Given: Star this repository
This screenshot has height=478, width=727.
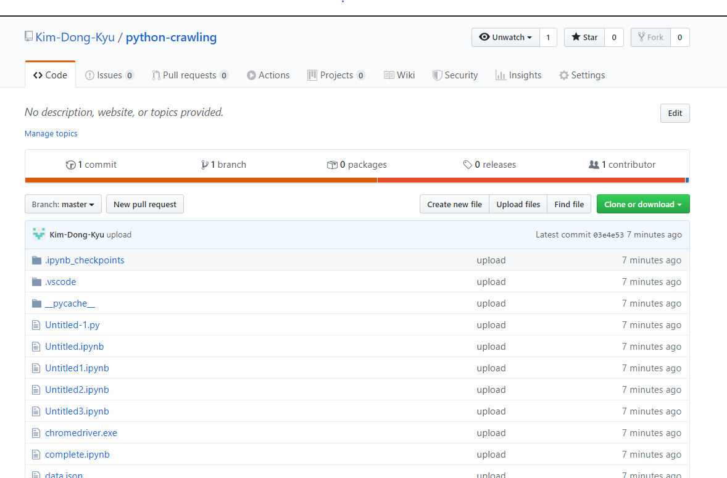Looking at the screenshot, I should (x=584, y=38).
